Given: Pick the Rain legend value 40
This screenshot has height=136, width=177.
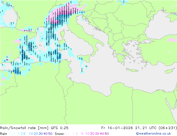Looking at the screenshot, I should 46,134.
